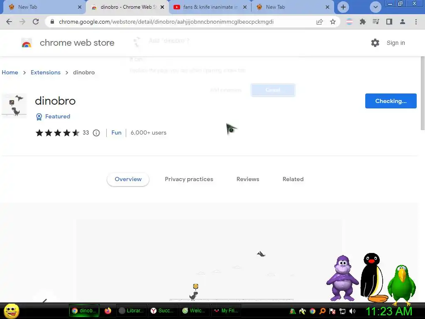This screenshot has width=425, height=319.
Task: Open a new tab with plus button
Action: point(343,7)
